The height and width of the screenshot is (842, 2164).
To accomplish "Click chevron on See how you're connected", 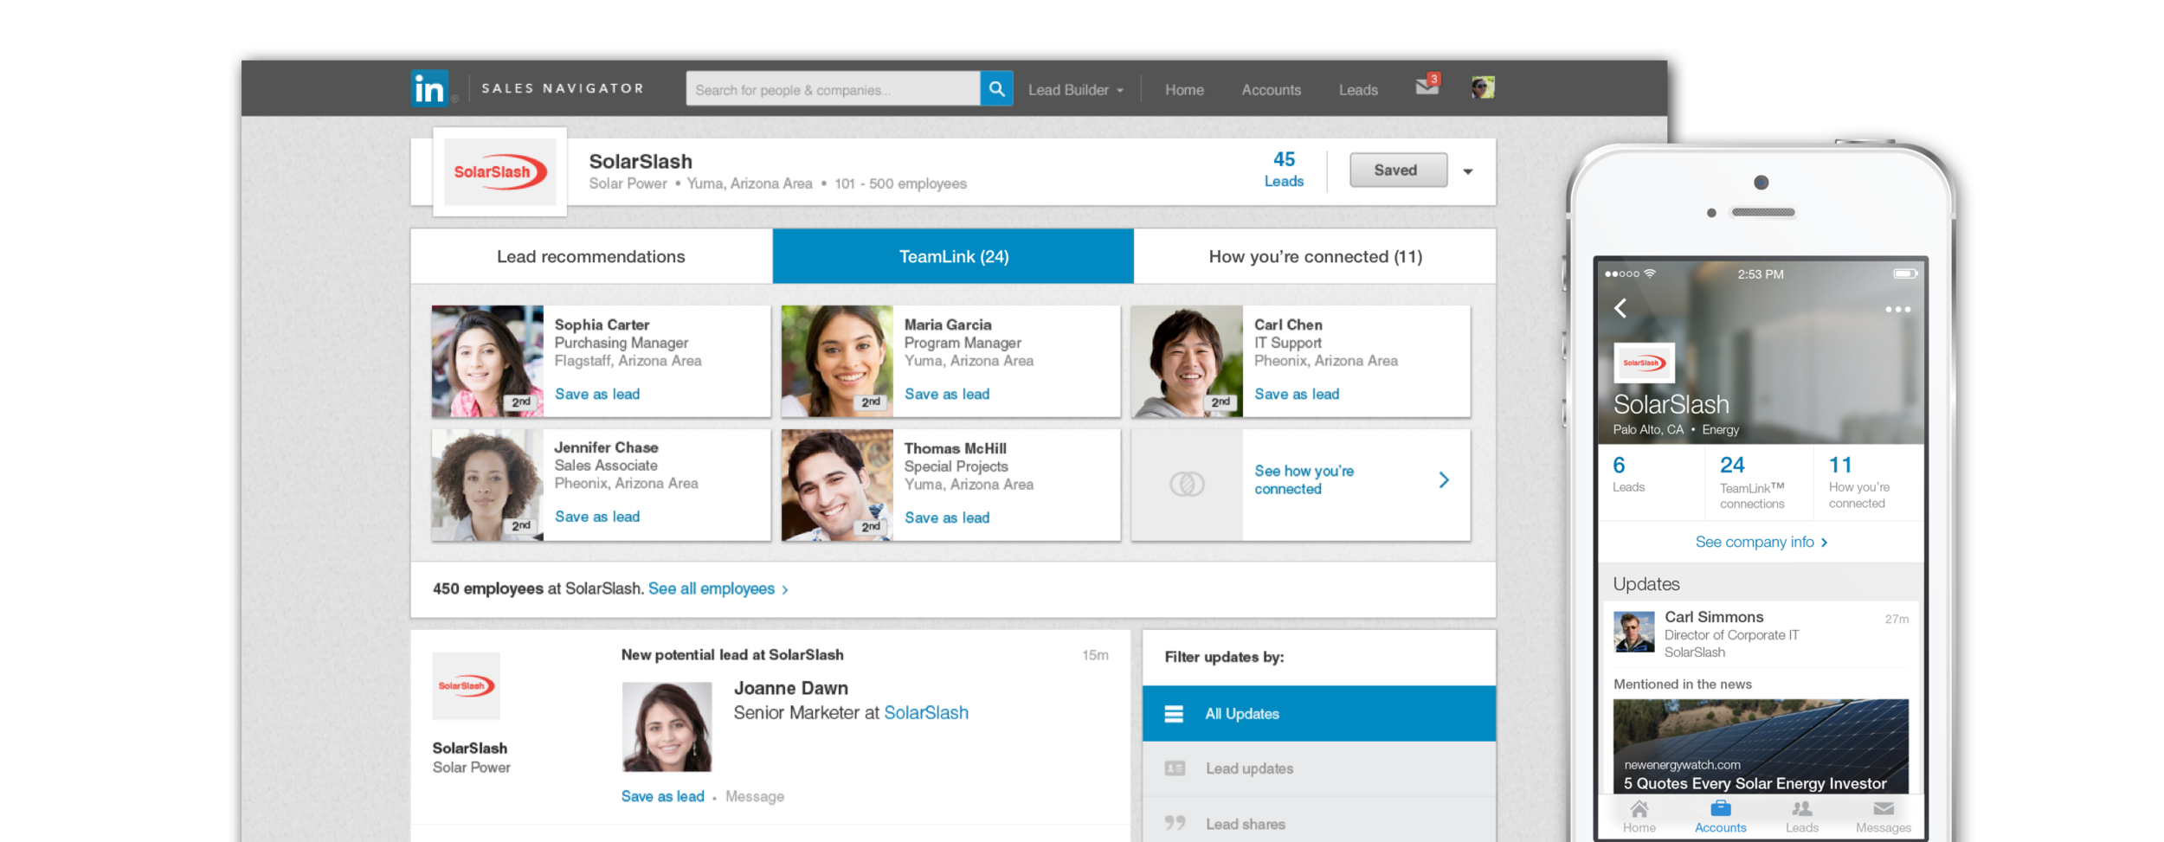I will 1444,480.
